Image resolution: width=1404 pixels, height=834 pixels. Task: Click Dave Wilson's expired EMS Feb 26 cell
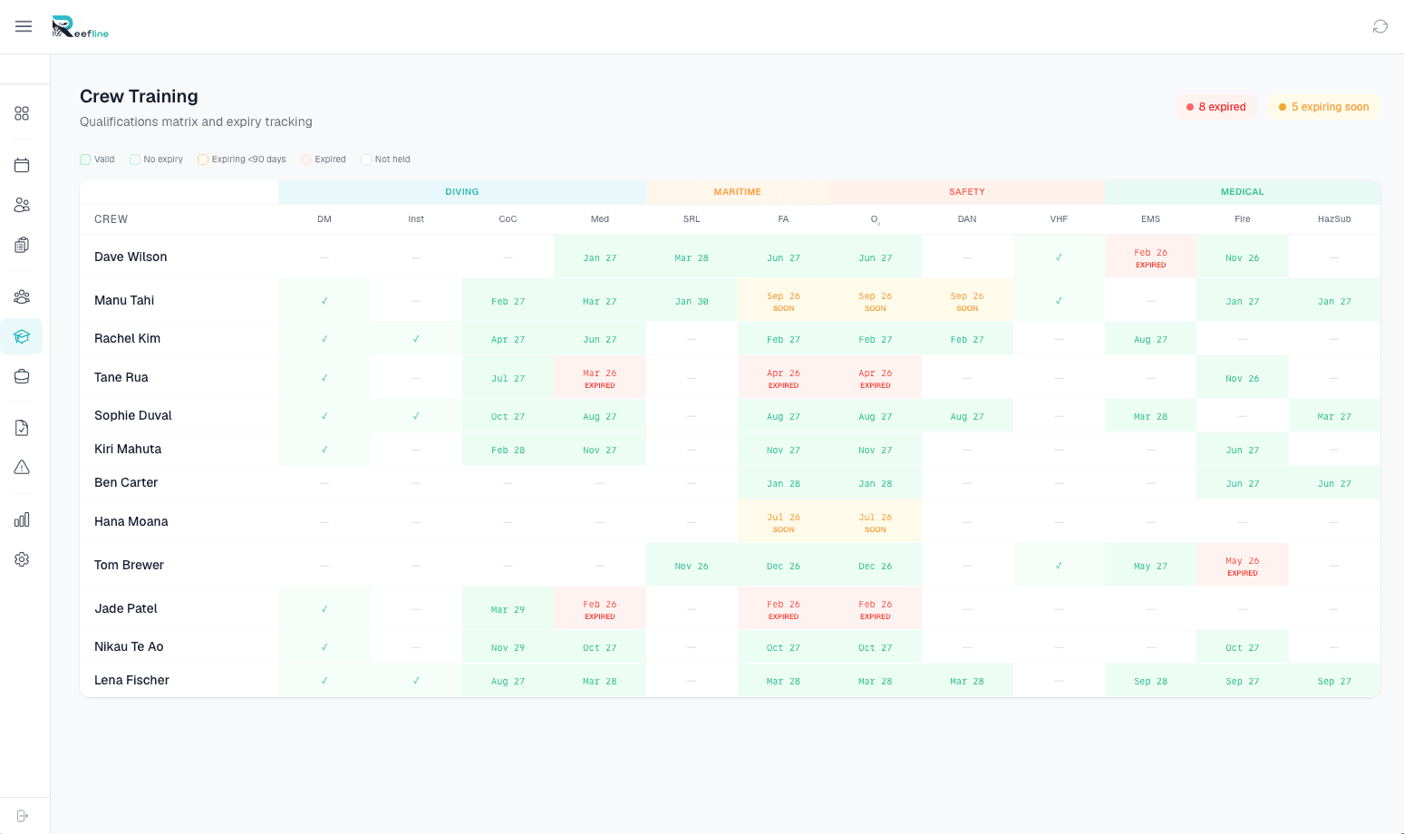point(1151,257)
